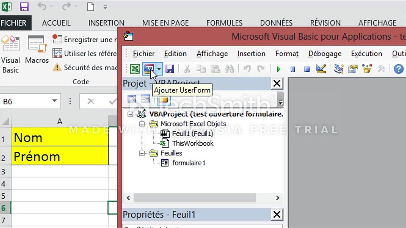Switch to Excel's DONNÉES ribbon tab
Screen dimensions: 406x228
pos(276,23)
